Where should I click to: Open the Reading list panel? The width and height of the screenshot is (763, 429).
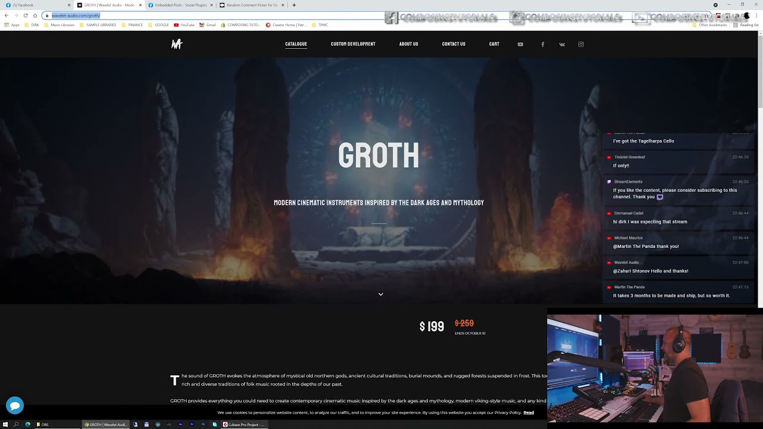[x=746, y=25]
